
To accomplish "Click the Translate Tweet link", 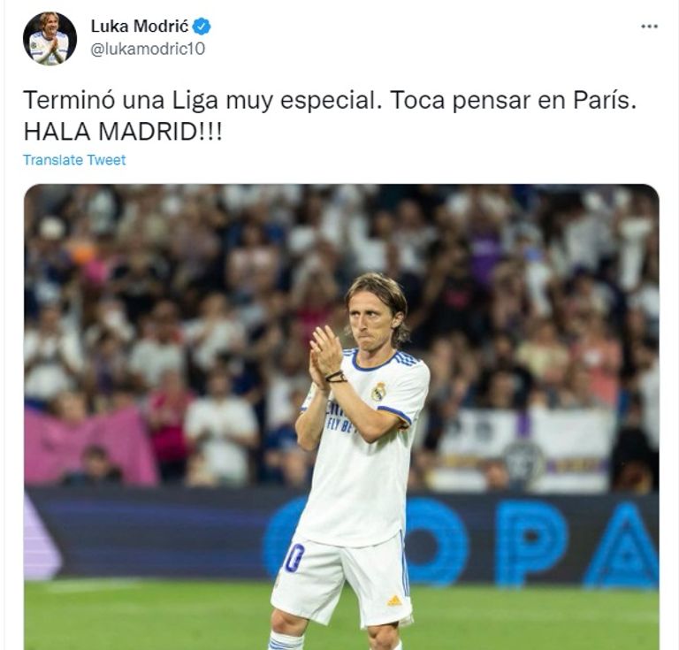I will coord(74,160).
